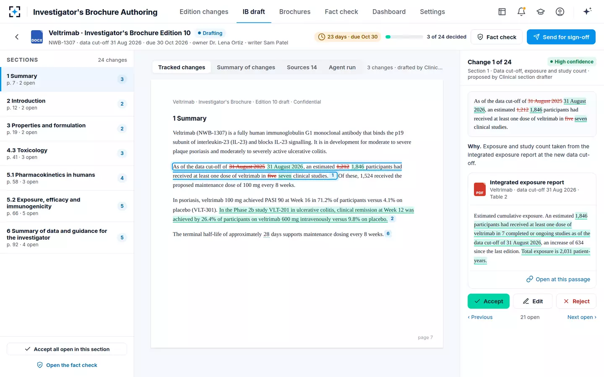Select section 5.2 Exposure, efficacy and immunogenicity
The width and height of the screenshot is (604, 377).
point(67,206)
